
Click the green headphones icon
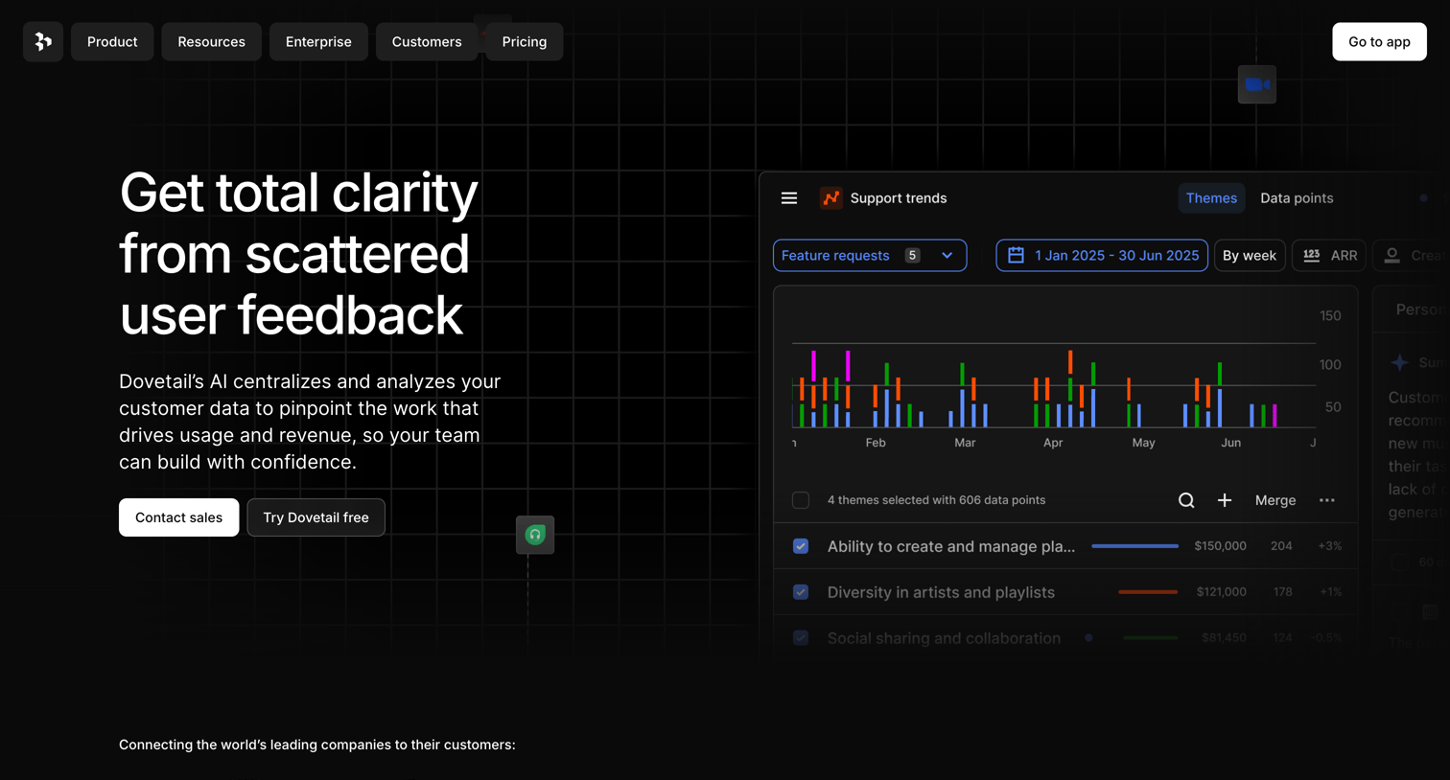[535, 535]
